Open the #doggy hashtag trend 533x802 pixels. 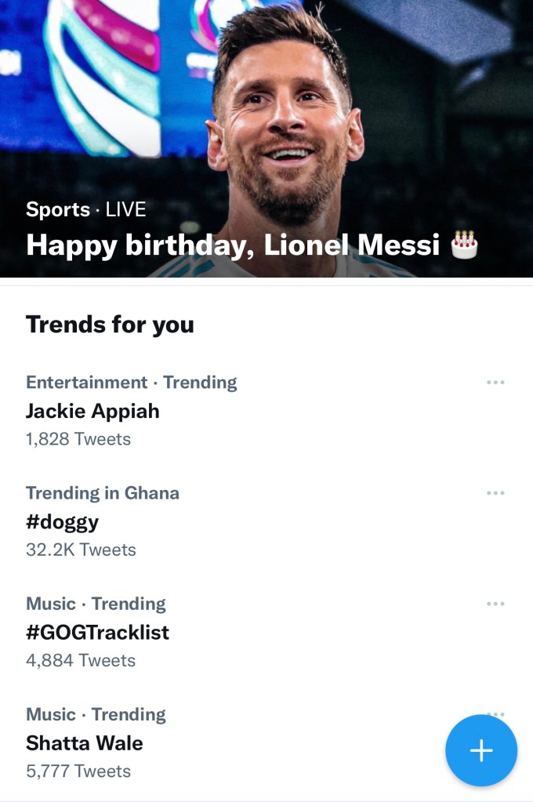62,521
